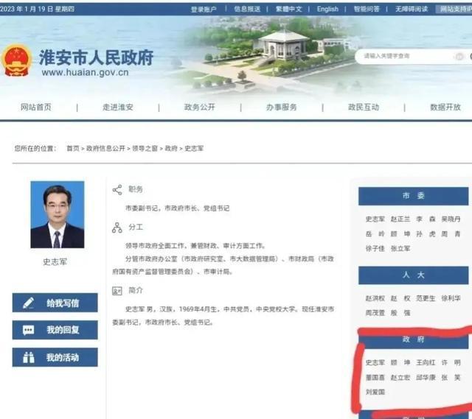The image size is (472, 419).
Task: Open the 数据开放 navigation item
Action: click(445, 108)
